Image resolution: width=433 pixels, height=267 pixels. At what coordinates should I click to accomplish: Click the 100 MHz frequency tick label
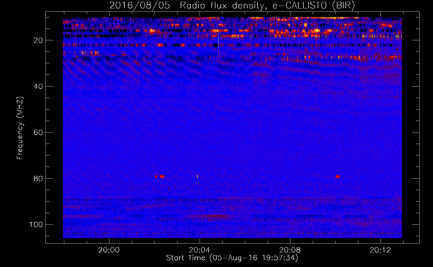point(36,225)
